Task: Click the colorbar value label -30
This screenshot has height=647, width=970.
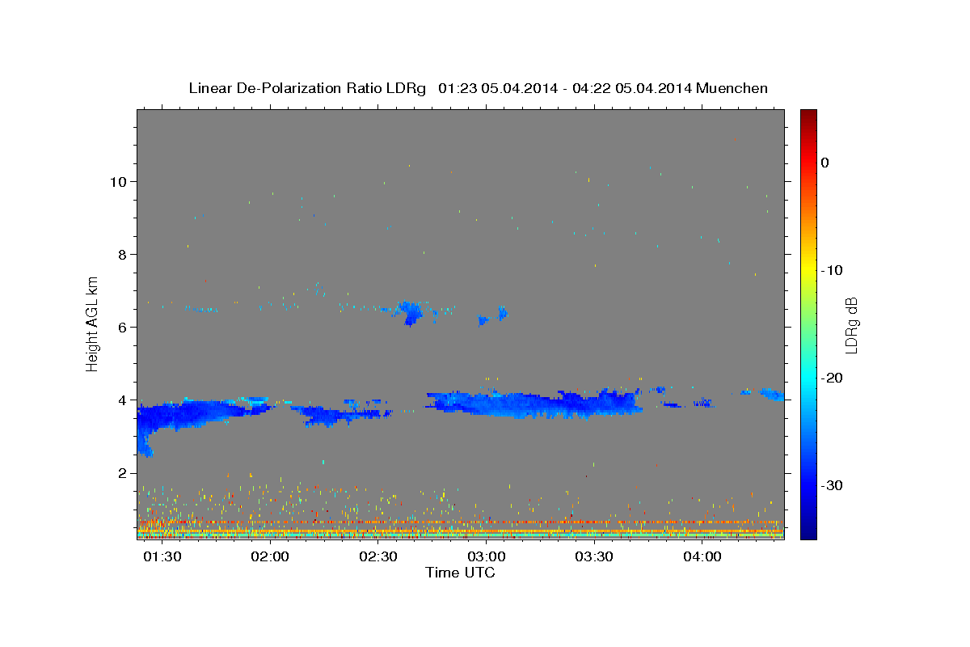Action: [x=833, y=485]
